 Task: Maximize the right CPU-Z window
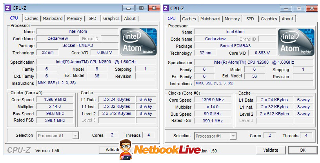[299, 9]
